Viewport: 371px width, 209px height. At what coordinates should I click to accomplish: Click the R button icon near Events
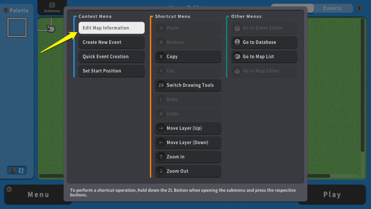point(359,8)
